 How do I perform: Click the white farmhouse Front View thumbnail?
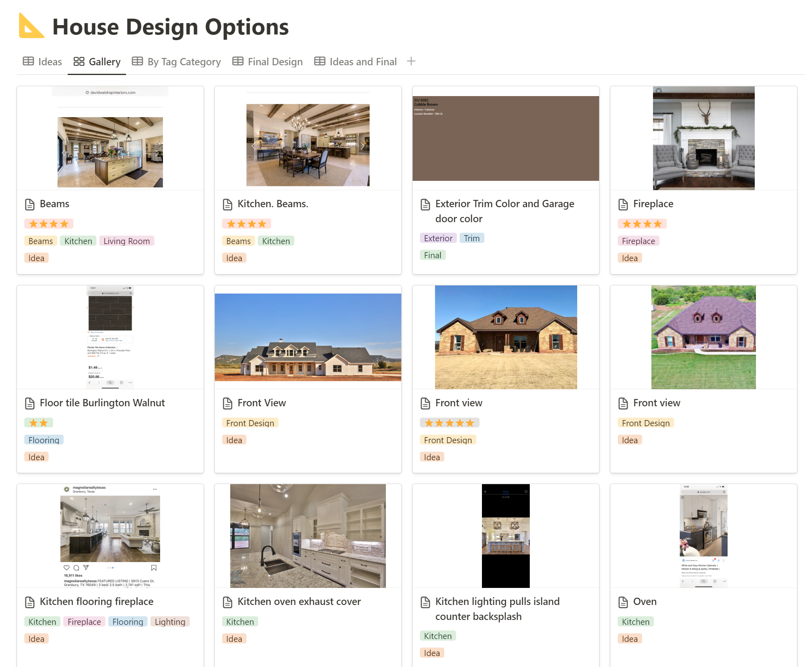[308, 337]
